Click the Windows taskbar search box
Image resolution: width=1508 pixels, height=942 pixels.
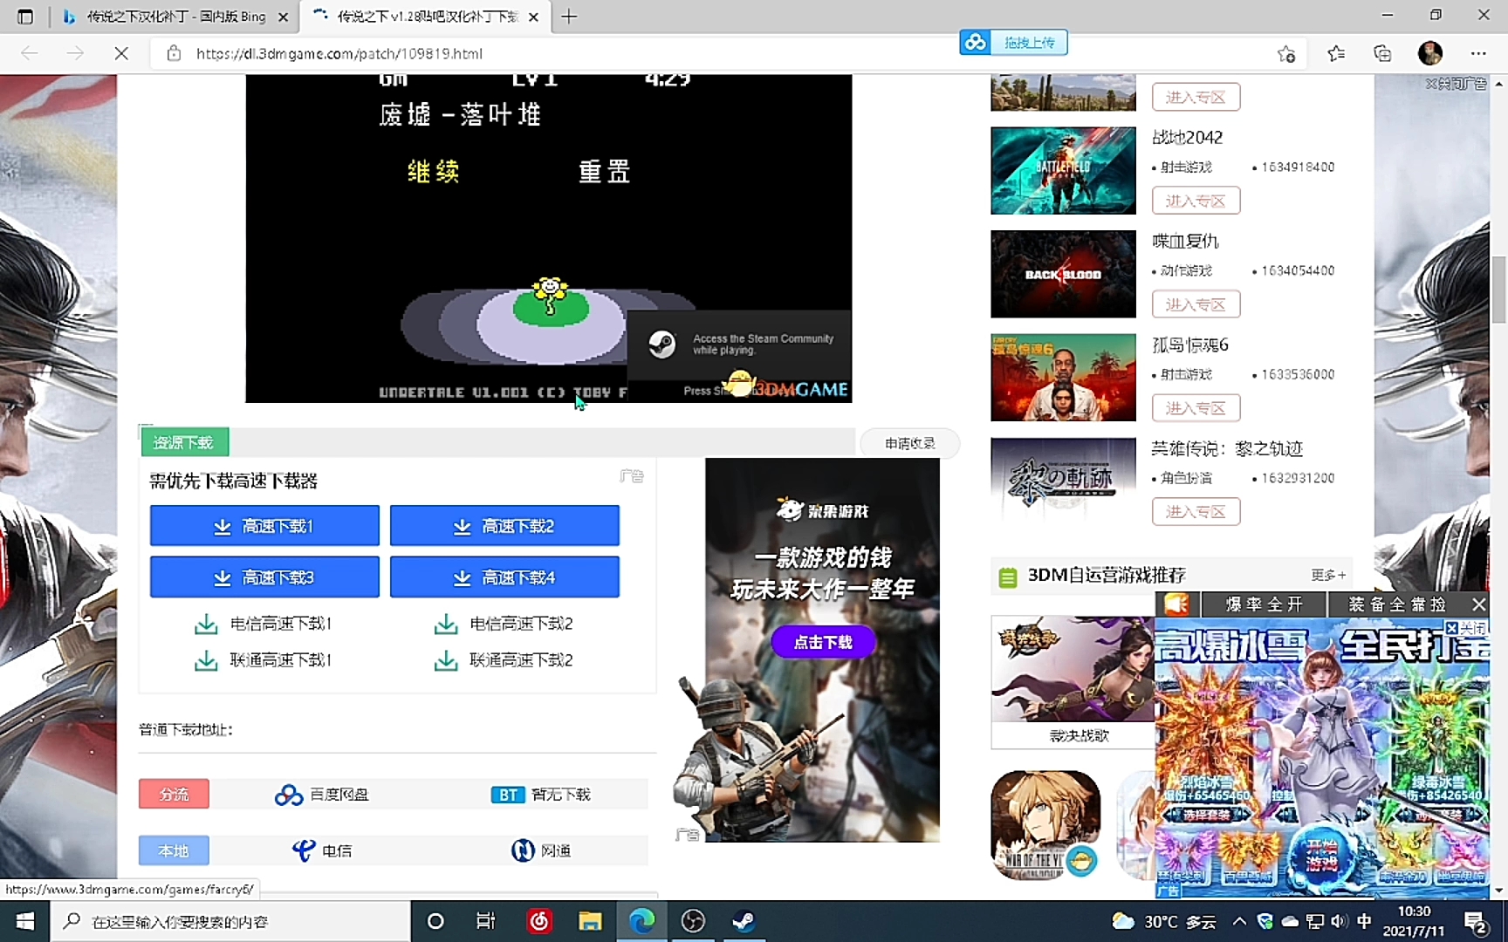pyautogui.click(x=230, y=921)
